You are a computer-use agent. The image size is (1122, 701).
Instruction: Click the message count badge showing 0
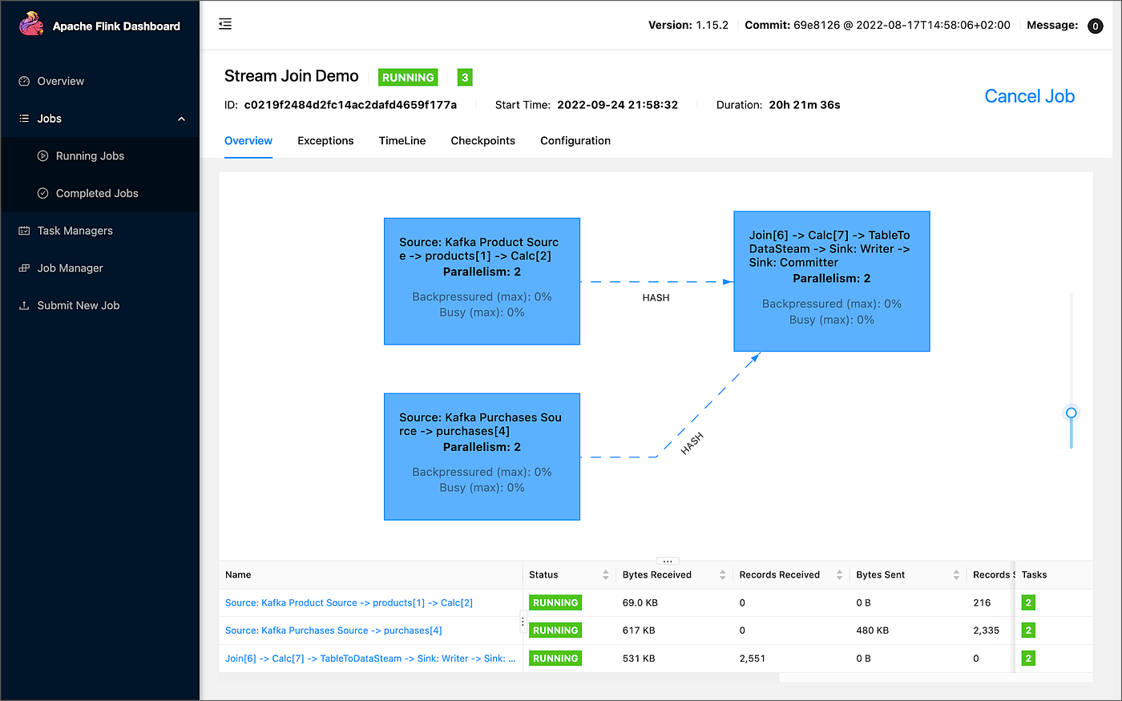(x=1095, y=26)
